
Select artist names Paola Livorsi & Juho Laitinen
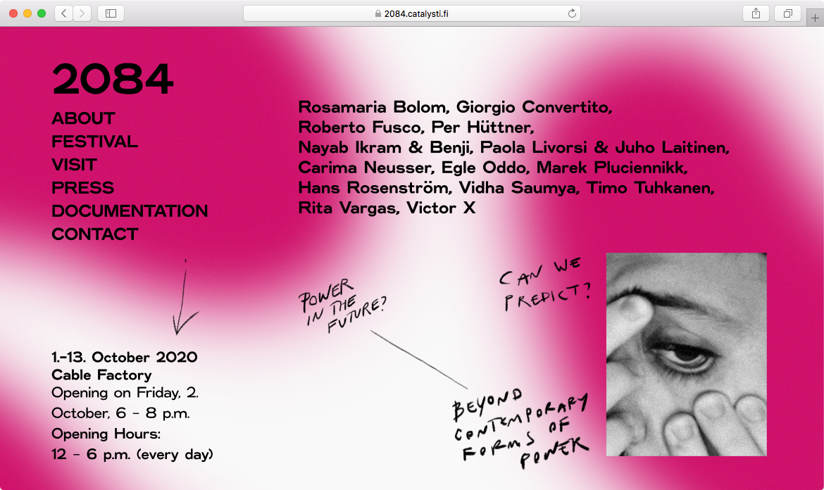point(604,148)
